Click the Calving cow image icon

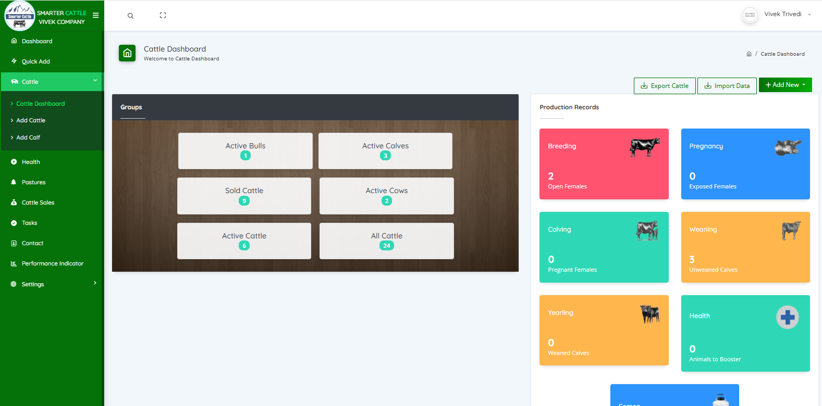pos(647,231)
